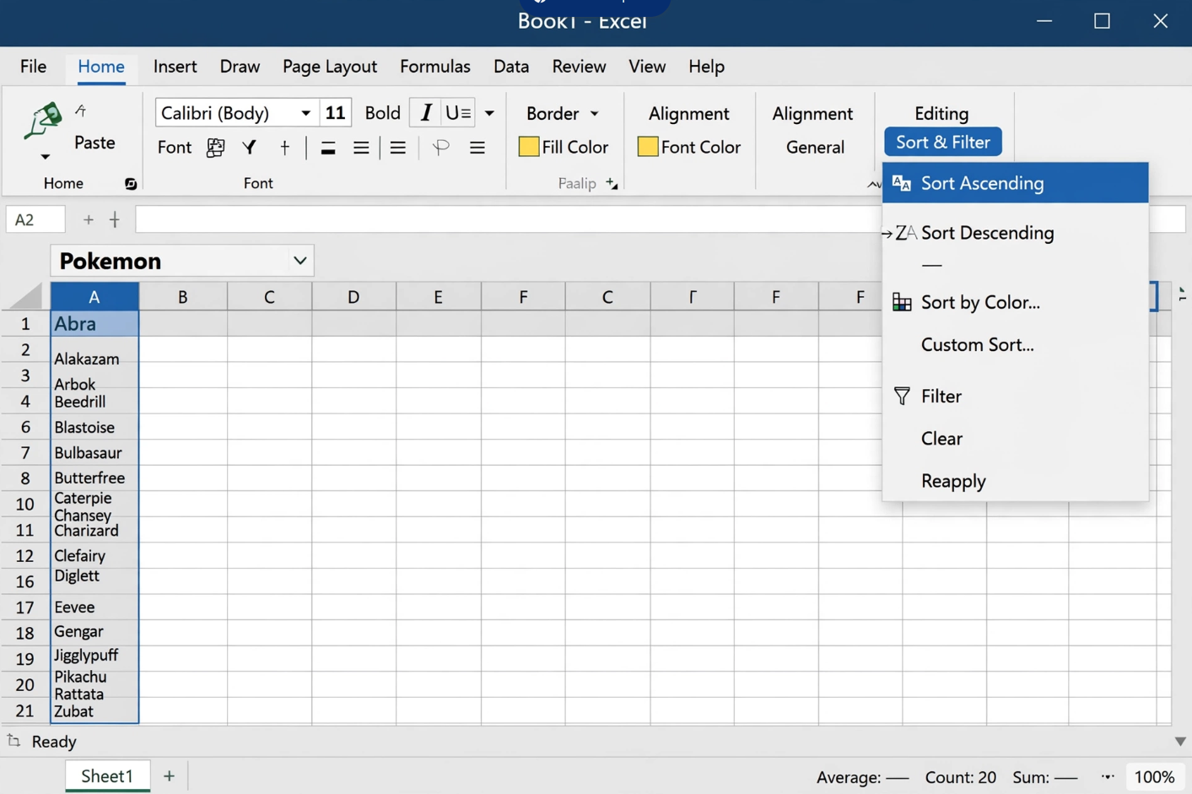Viewport: 1192px width, 794px height.
Task: Click the funnel icon beside Filter
Action: coord(902,396)
